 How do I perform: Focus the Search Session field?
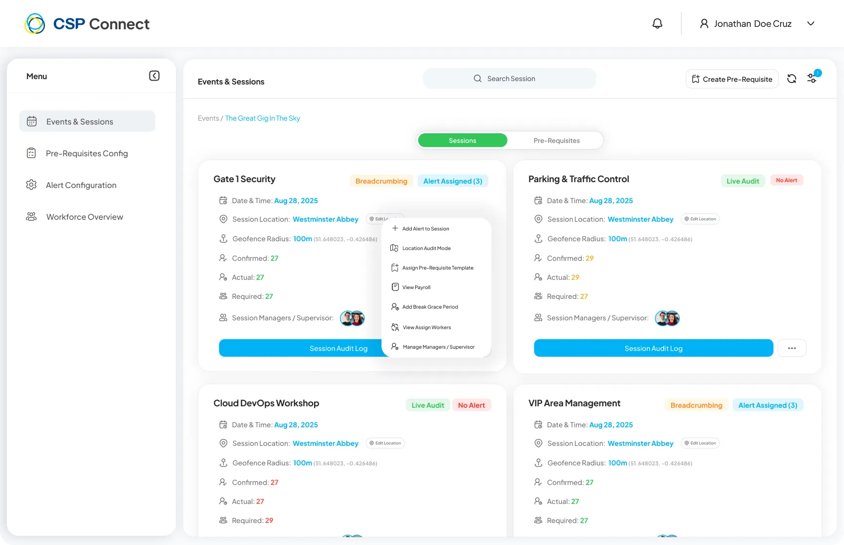click(x=509, y=79)
